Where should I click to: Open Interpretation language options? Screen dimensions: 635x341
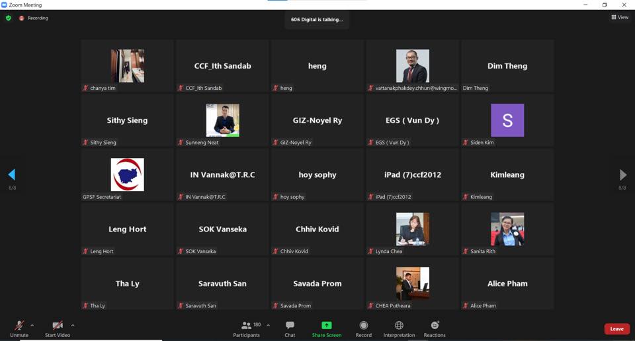coord(399,328)
